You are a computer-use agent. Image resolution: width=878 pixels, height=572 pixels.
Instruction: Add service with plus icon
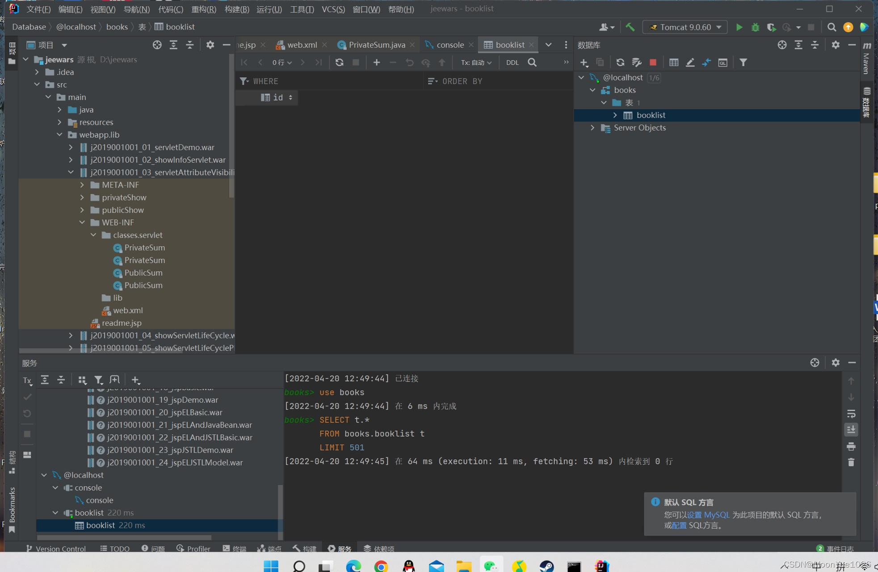tap(135, 380)
